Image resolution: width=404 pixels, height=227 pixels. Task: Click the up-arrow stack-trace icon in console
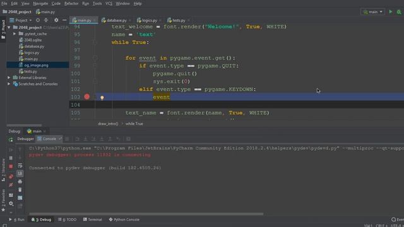pos(20,149)
